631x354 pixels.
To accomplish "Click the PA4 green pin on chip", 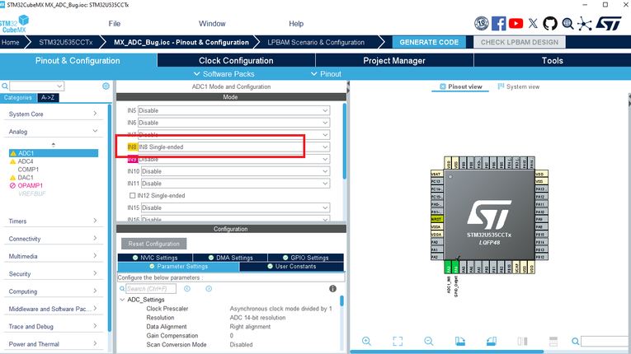I will pos(455,267).
